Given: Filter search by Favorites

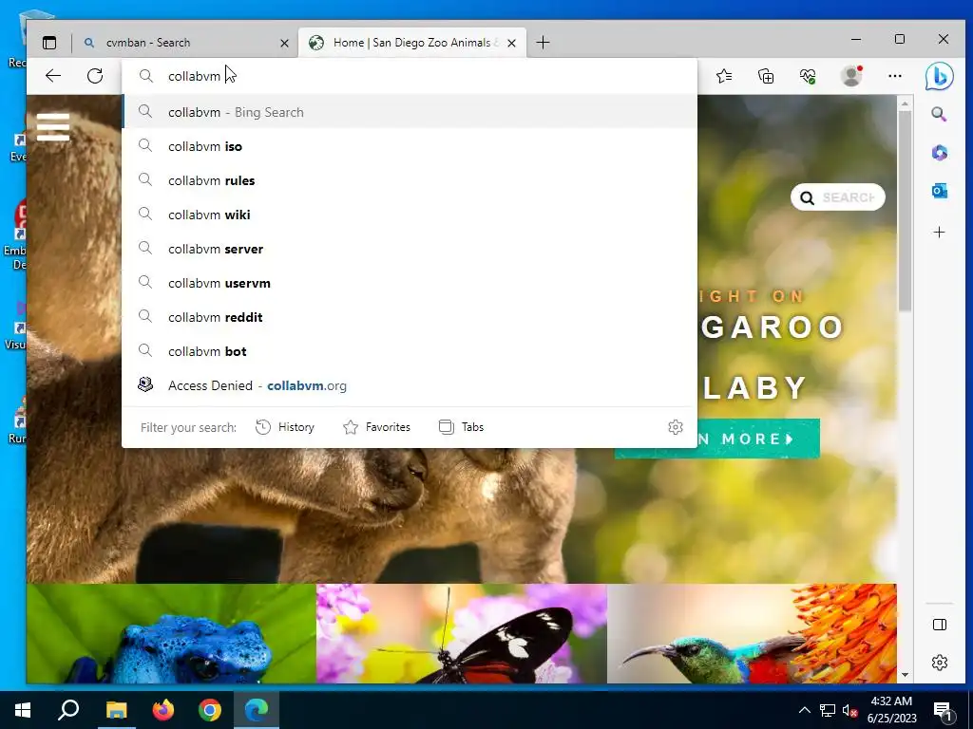Looking at the screenshot, I should tap(376, 427).
